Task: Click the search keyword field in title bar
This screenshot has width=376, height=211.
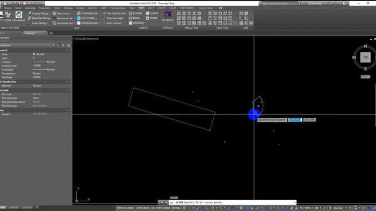Action: pyautogui.click(x=279, y=4)
